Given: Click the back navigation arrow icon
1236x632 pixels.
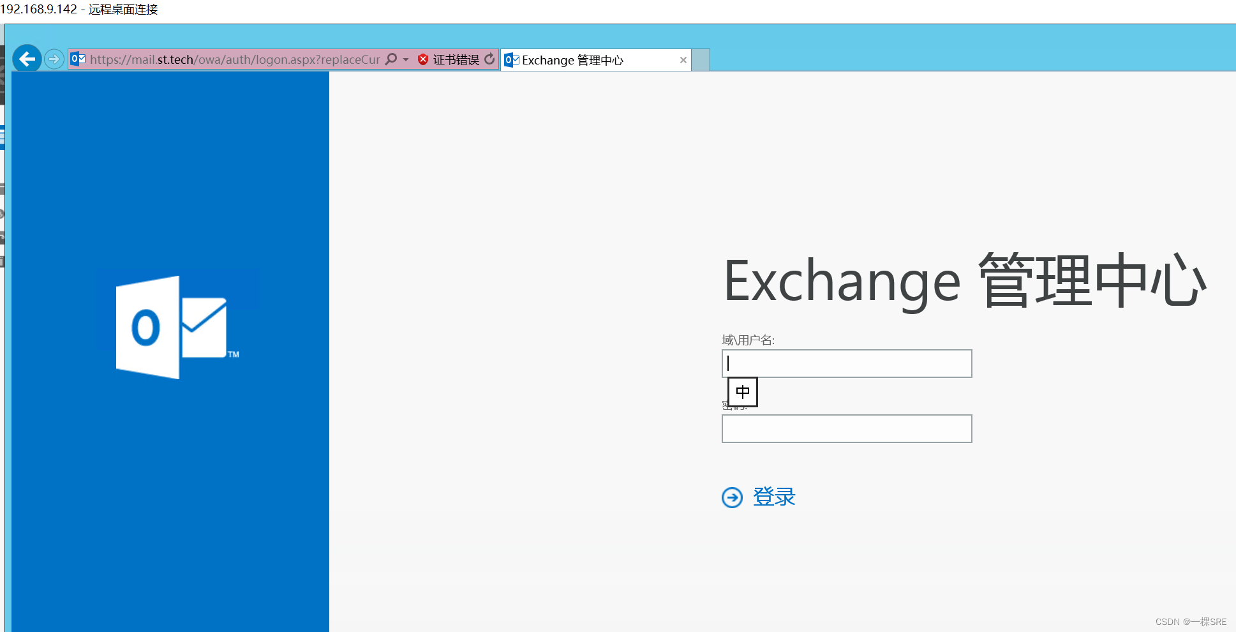Looking at the screenshot, I should (x=27, y=59).
